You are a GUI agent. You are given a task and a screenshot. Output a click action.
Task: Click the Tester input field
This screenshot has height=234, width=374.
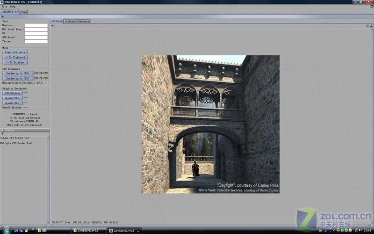pos(36,41)
